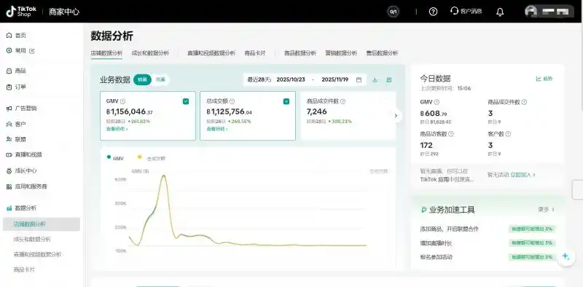Select the green active pill beside 业务数据
Image resolution: width=583 pixels, height=287 pixels.
[x=142, y=79]
